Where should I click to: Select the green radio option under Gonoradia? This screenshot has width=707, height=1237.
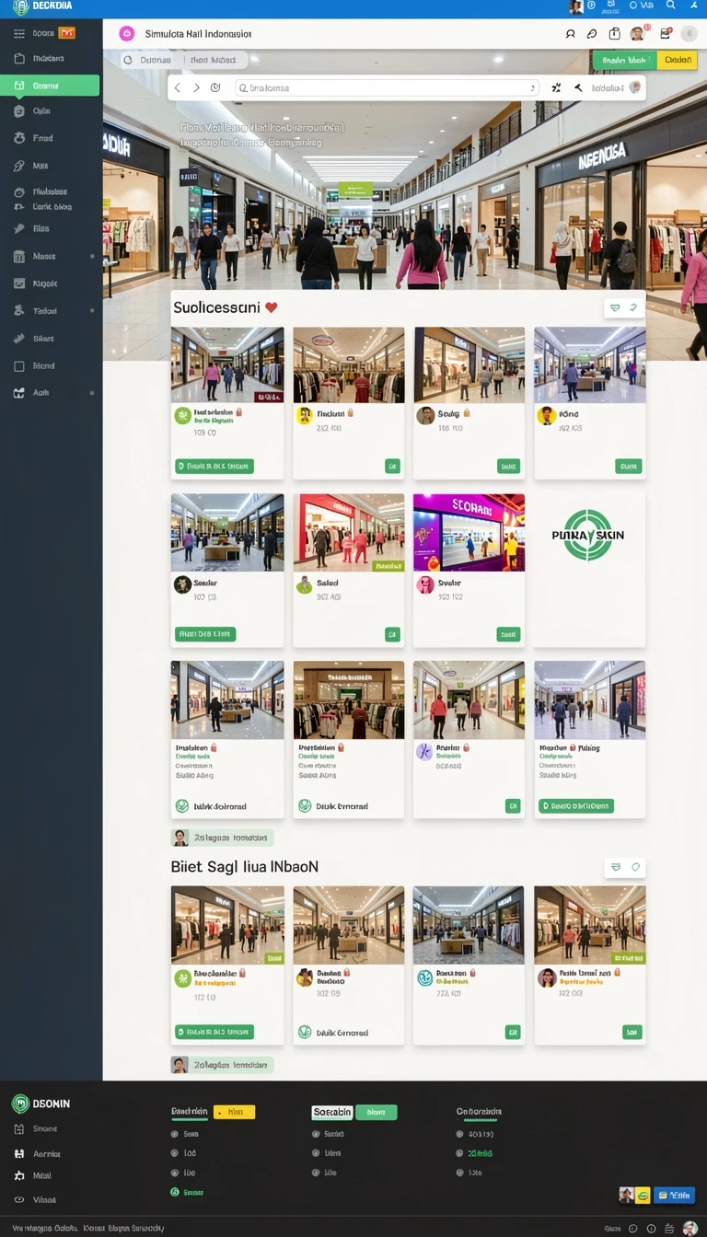(x=460, y=1153)
